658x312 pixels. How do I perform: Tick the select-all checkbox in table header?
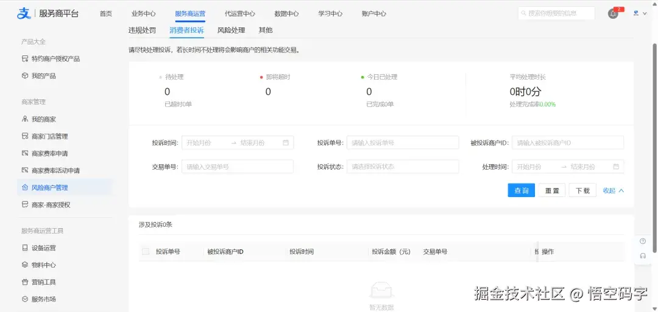[146, 252]
